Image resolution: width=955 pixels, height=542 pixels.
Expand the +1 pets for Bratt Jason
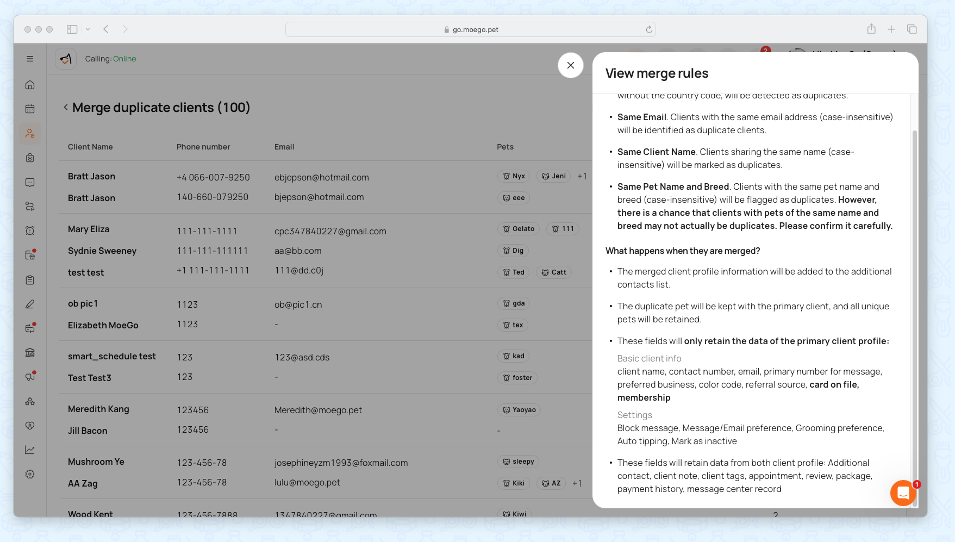582,176
